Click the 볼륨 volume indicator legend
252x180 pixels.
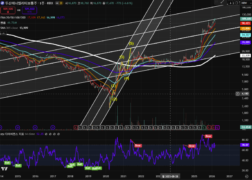coord(3,23)
